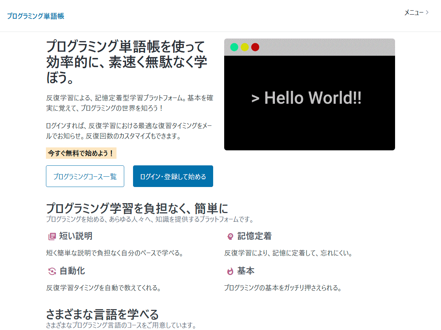The image size is (441, 330).
Task: Select the lightbulb icon next to 記憶定着
Action: pos(230,236)
